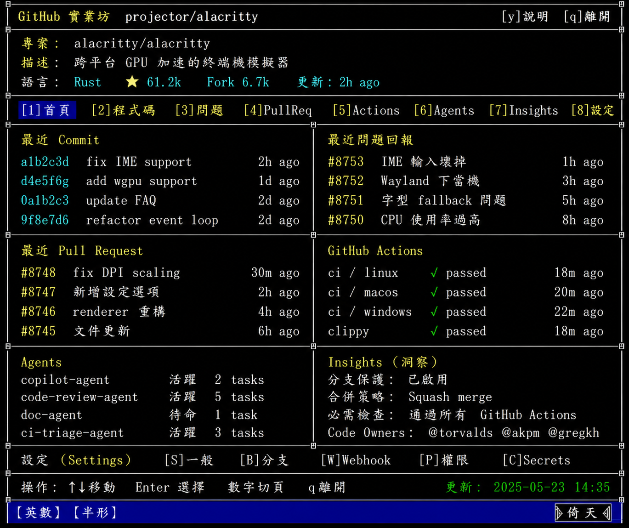
Task: Click the ci / macos workflow name
Action: pyautogui.click(x=363, y=292)
